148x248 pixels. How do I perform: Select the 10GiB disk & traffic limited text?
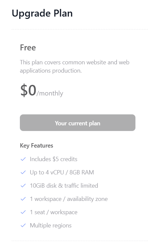64,186
